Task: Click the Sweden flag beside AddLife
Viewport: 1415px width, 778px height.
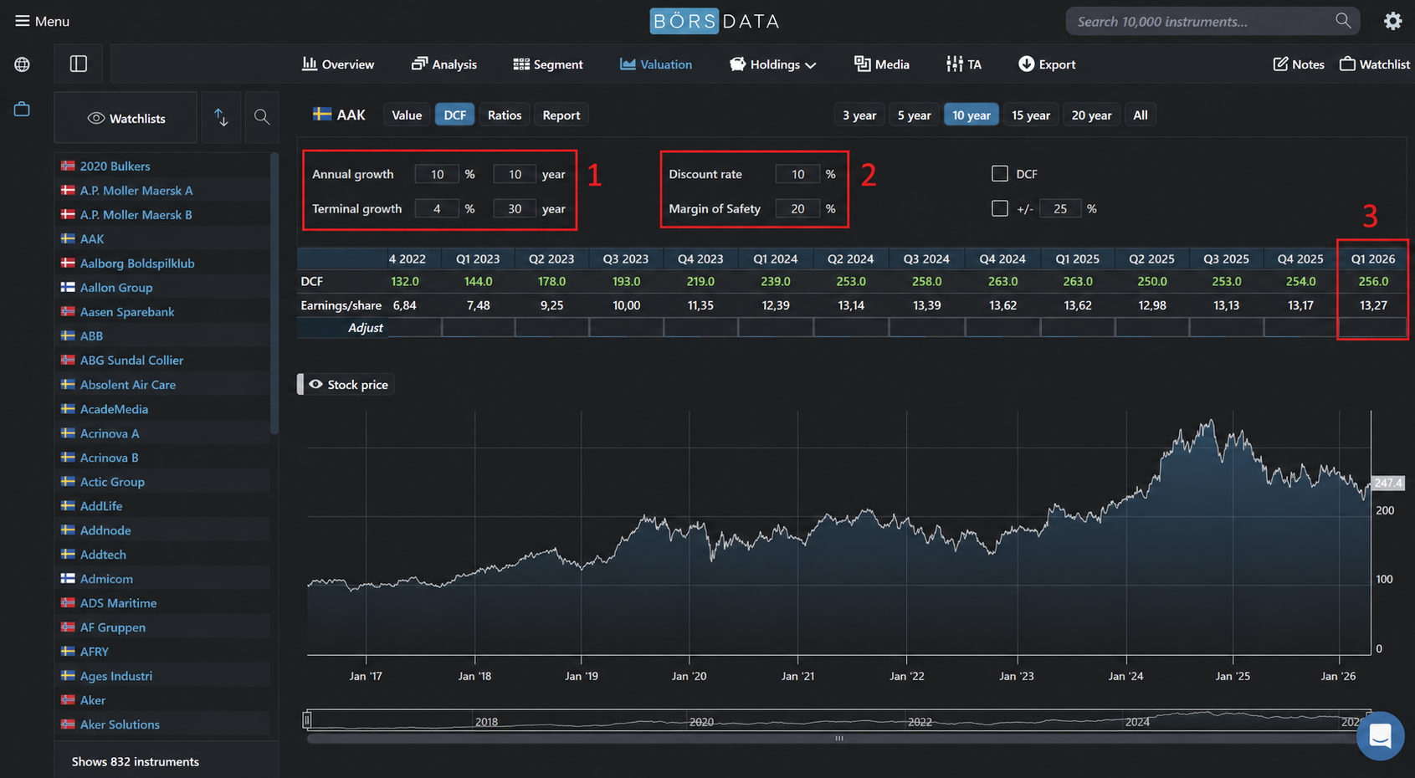Action: pos(68,505)
